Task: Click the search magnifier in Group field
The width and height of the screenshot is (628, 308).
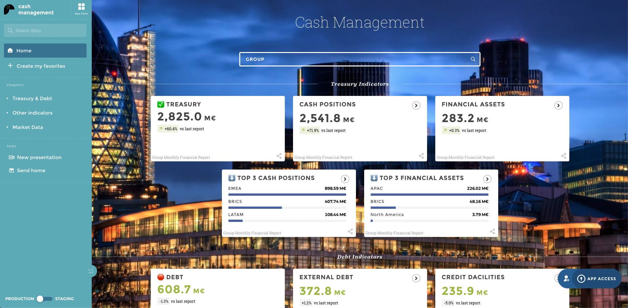Action: 473,59
